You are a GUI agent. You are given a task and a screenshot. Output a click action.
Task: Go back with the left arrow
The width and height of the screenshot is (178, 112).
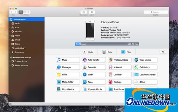click(12, 12)
